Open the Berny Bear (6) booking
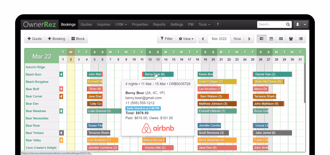 158,74
